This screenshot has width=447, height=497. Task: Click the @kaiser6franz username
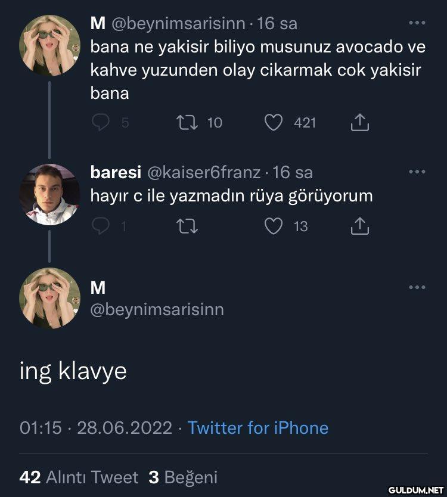(x=203, y=173)
